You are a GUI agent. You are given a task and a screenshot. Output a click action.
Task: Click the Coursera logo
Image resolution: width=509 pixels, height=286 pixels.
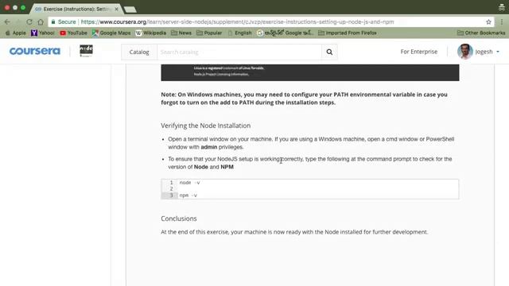35,51
